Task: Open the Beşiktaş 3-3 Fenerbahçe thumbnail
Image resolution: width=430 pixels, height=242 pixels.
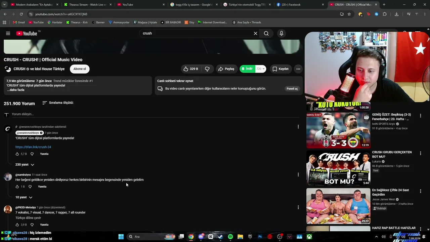Action: coord(338,130)
